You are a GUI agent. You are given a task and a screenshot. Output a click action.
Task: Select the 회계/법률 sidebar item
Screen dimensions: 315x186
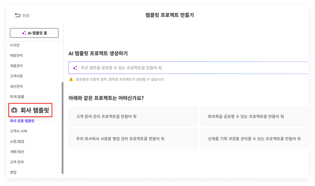(17, 97)
